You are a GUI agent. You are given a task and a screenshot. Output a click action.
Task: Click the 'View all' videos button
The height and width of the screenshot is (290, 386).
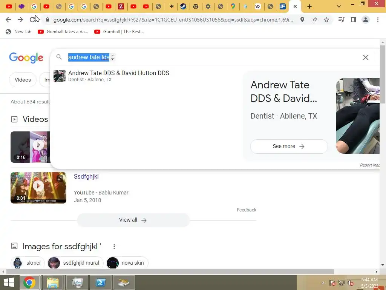point(133,220)
